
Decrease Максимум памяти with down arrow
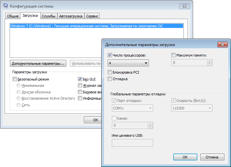pyautogui.click(x=209, y=64)
